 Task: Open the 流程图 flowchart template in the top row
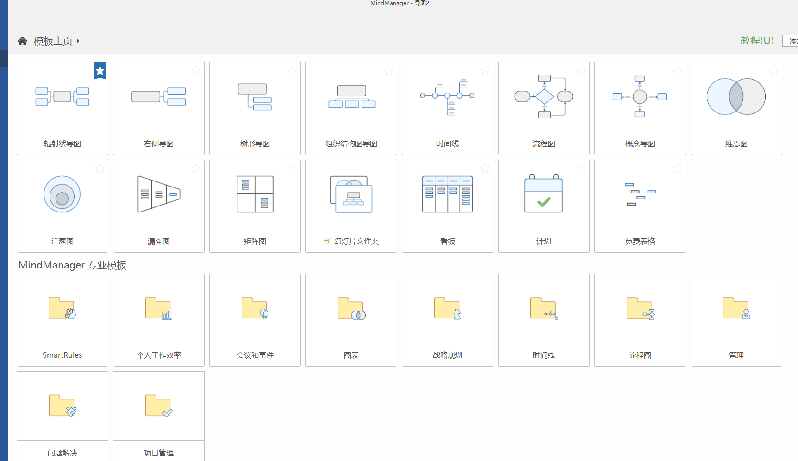[544, 97]
